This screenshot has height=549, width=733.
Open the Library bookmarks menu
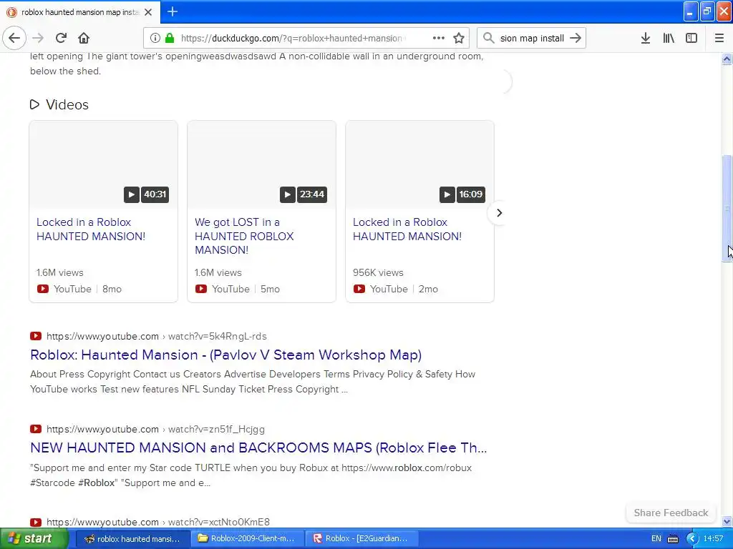(x=669, y=38)
